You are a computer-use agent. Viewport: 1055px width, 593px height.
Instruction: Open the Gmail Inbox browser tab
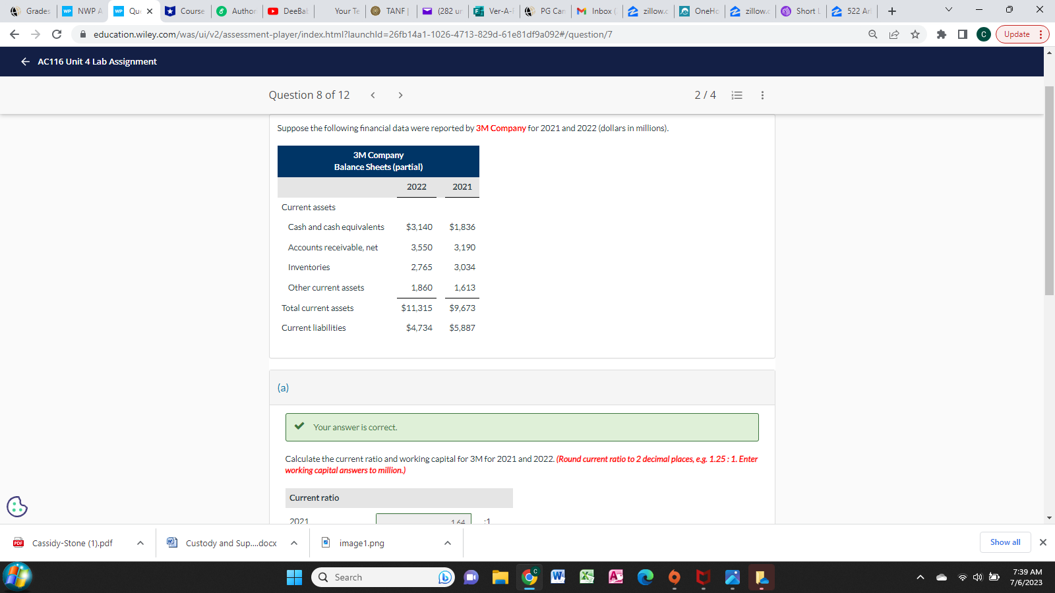[595, 11]
